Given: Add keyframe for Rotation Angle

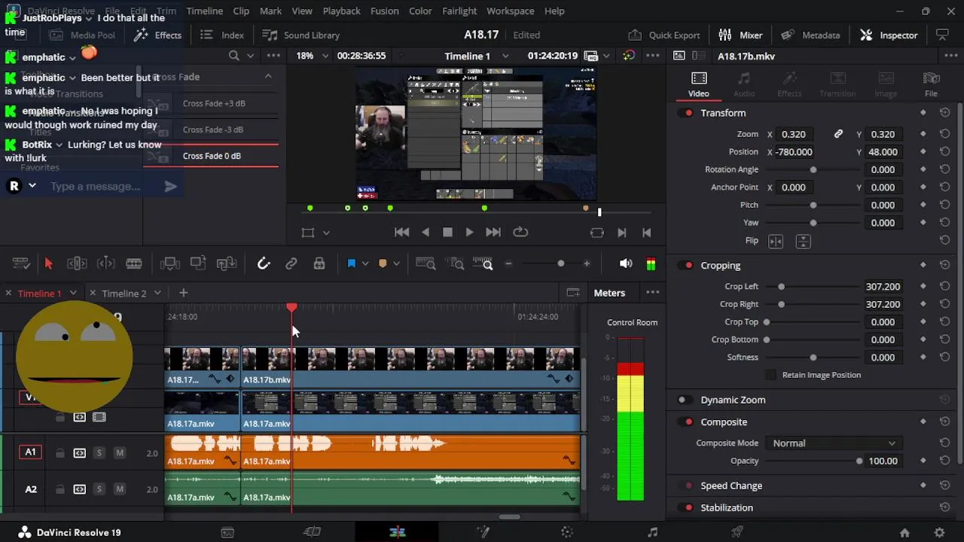Looking at the screenshot, I should (x=923, y=169).
